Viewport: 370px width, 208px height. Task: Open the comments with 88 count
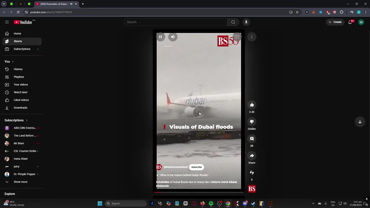252,139
